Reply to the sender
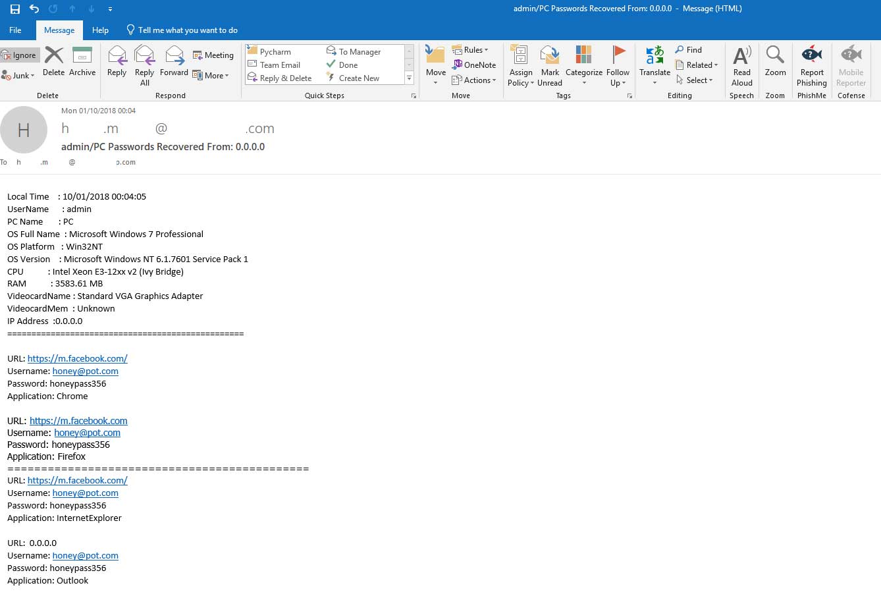The image size is (881, 600). 117,62
